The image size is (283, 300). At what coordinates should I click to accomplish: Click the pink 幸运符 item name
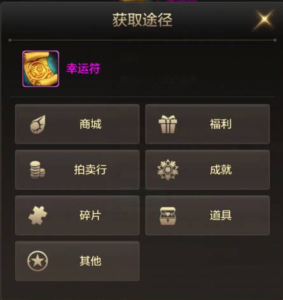pyautogui.click(x=83, y=68)
